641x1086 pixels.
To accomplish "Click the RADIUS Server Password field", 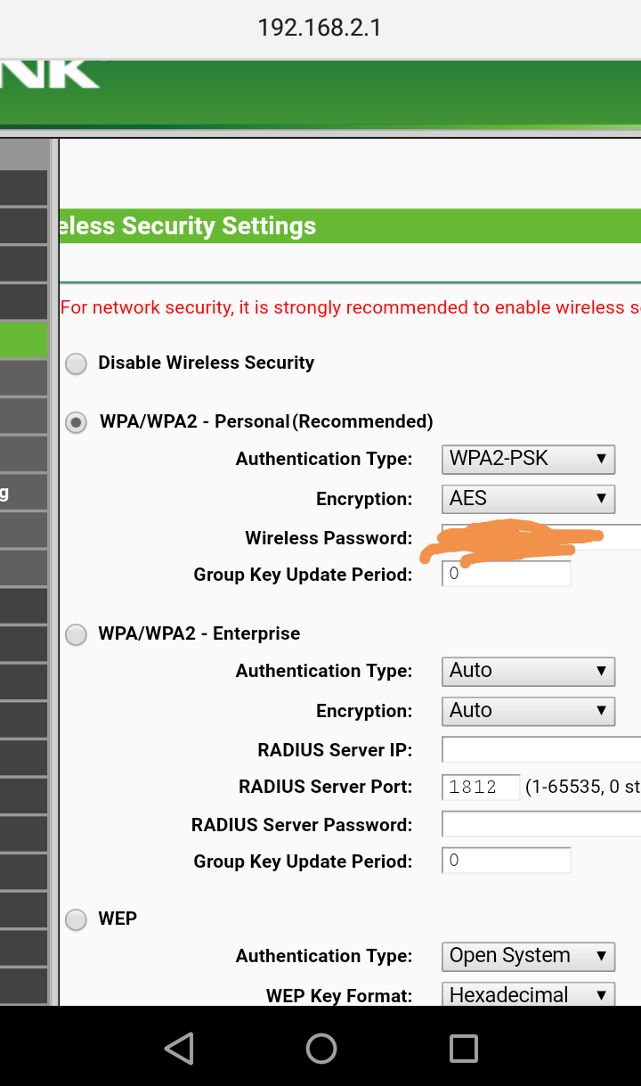I will [540, 825].
